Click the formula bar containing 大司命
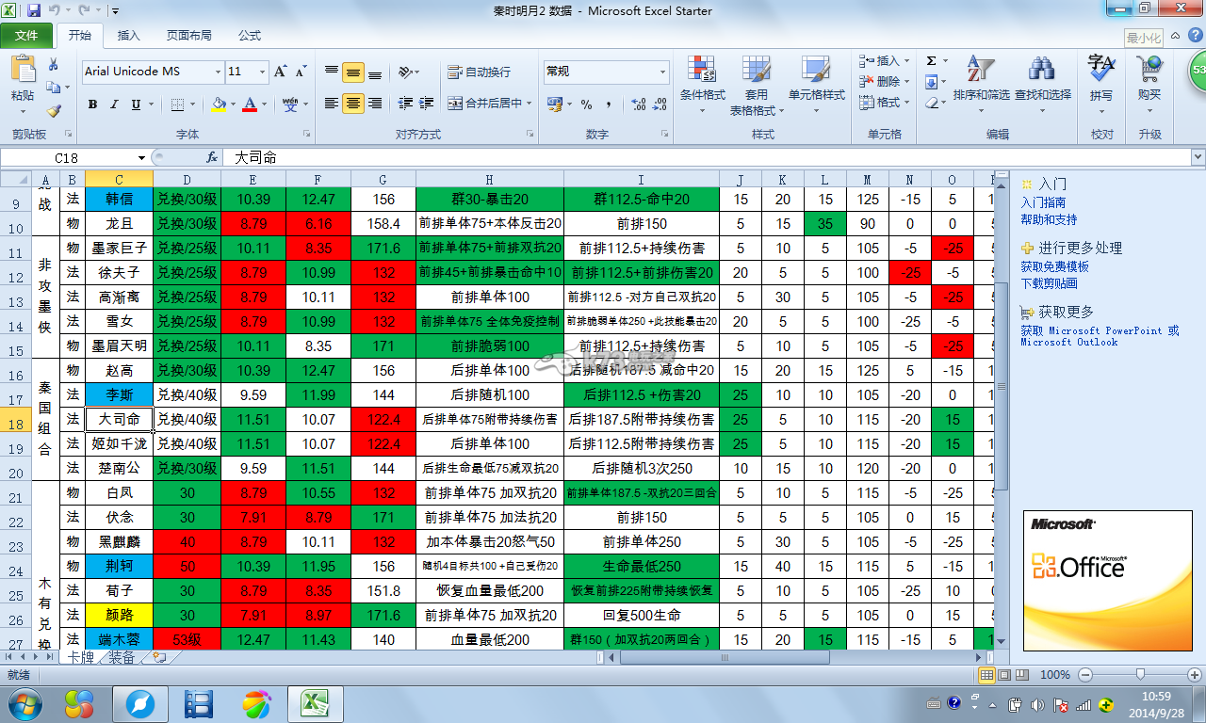1206x723 pixels. click(660, 158)
